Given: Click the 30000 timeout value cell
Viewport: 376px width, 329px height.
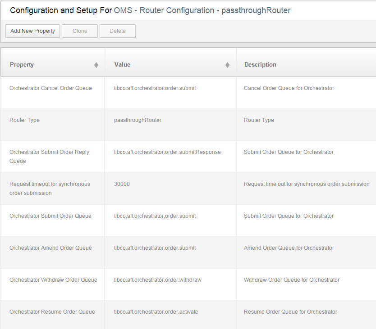Looking at the screenshot, I should coord(122,184).
